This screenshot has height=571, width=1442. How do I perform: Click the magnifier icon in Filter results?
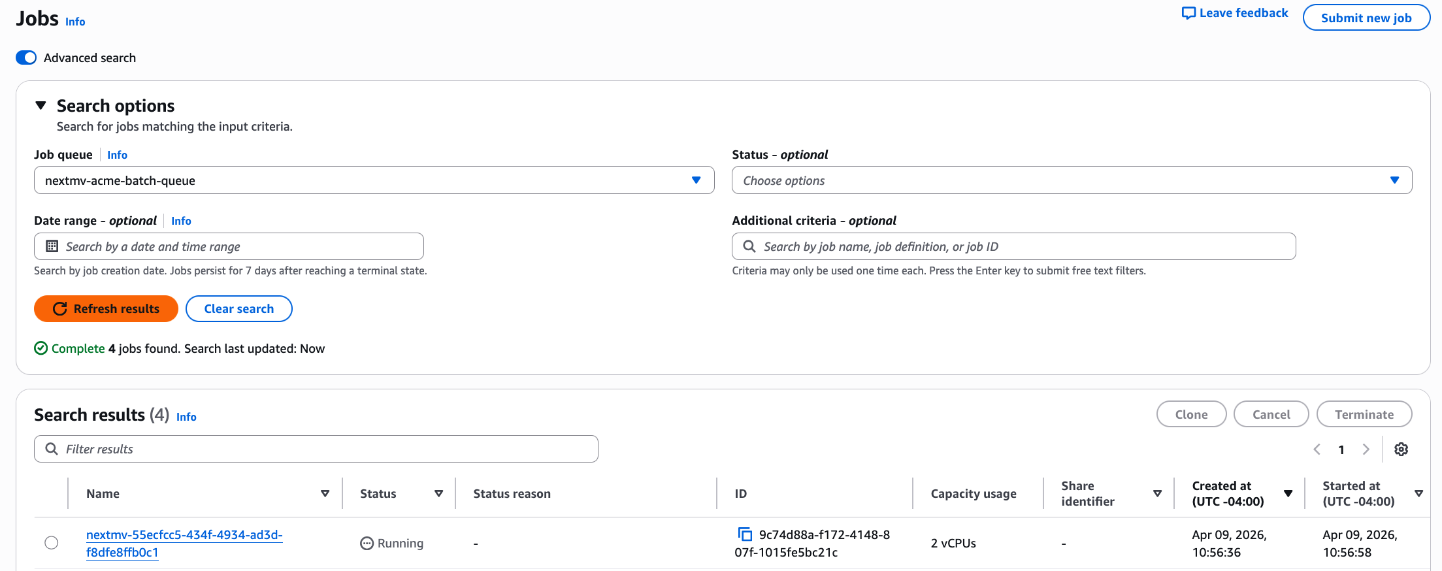[52, 449]
